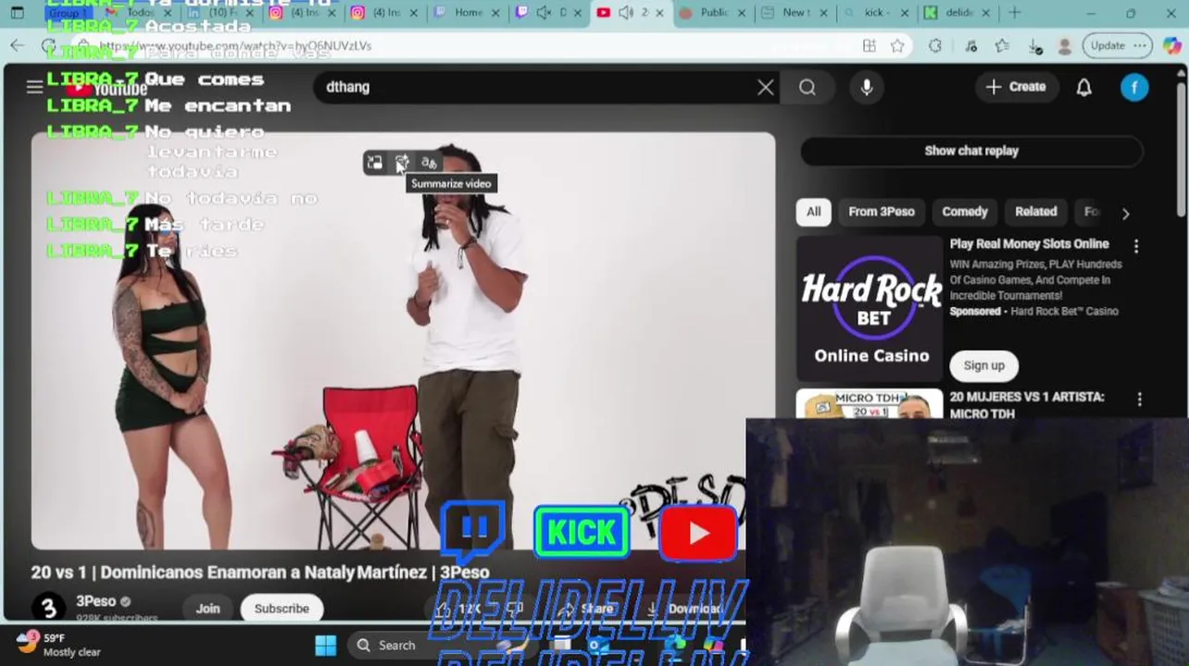Open the 3Peso channel name link
This screenshot has width=1189, height=666.
coord(95,601)
